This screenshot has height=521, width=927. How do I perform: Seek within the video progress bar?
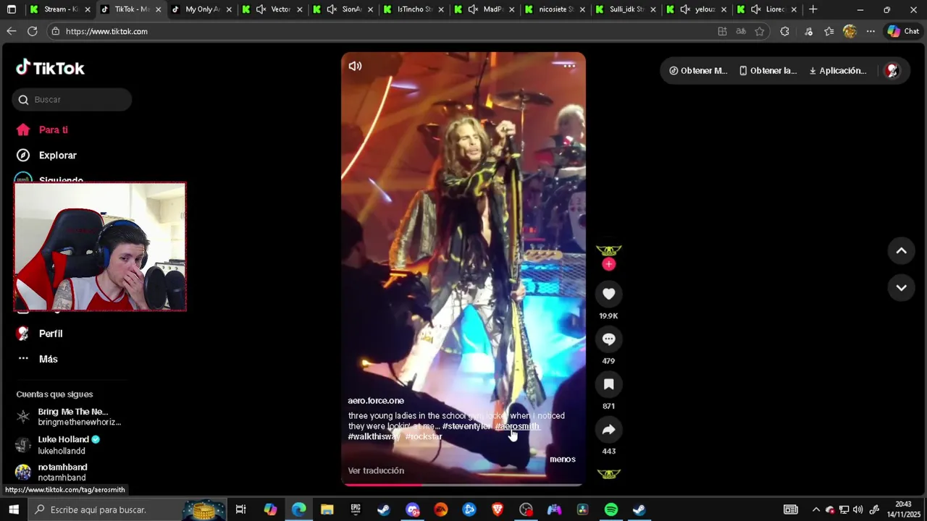(x=463, y=484)
